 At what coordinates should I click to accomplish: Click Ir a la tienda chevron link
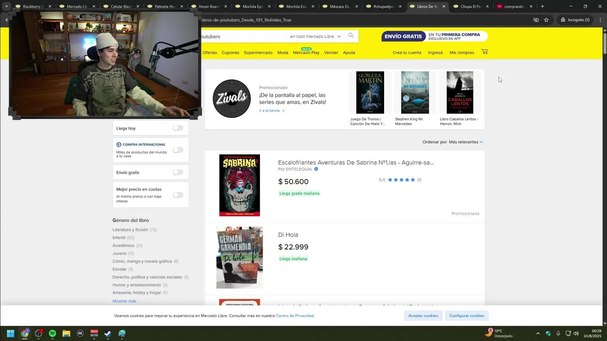tap(272, 111)
